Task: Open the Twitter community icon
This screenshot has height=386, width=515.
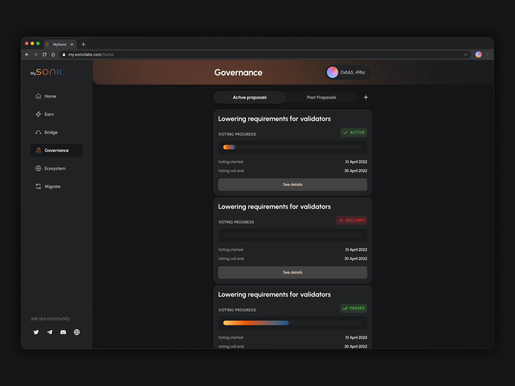Action: [x=36, y=332]
